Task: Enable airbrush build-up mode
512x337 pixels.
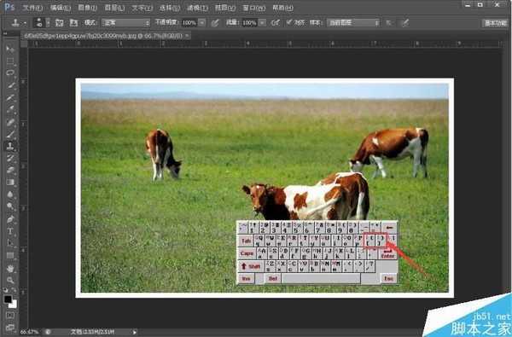Action: (276, 22)
